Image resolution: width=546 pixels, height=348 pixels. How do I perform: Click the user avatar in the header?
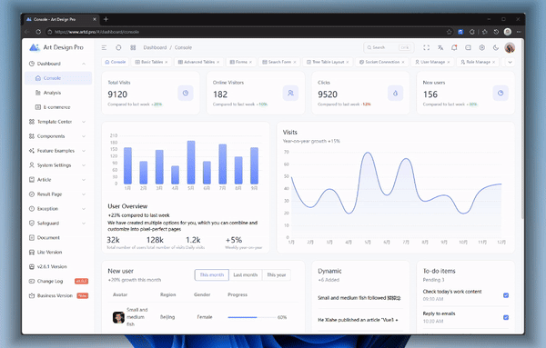point(510,47)
